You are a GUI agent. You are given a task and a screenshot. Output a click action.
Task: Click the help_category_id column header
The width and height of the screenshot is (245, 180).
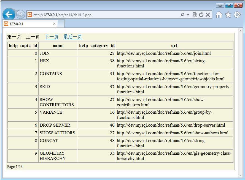point(97,45)
